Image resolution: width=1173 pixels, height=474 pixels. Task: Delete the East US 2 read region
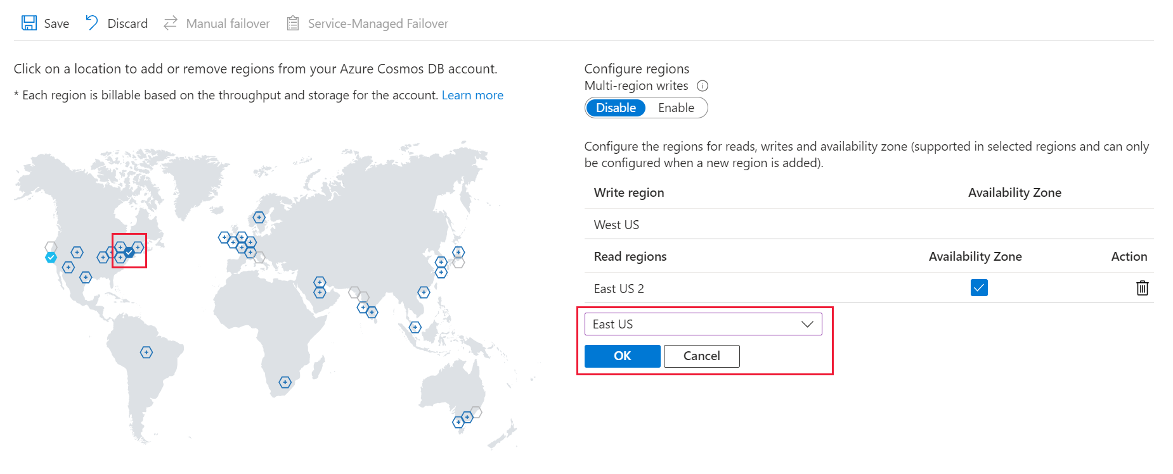(x=1142, y=289)
